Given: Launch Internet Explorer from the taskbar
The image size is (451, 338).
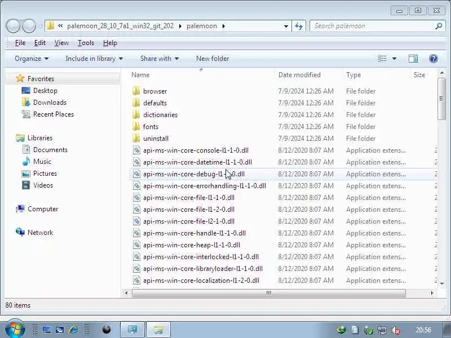Looking at the screenshot, I should click(73, 330).
